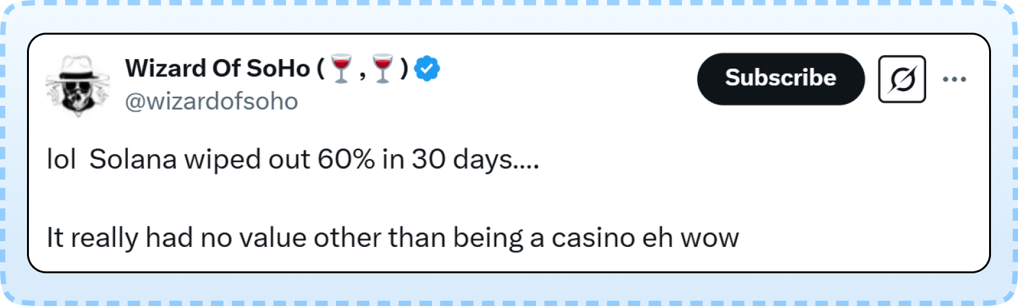Click the dashed blue border around the tweet
Image resolution: width=1018 pixels, height=306 pixels.
click(509, 3)
